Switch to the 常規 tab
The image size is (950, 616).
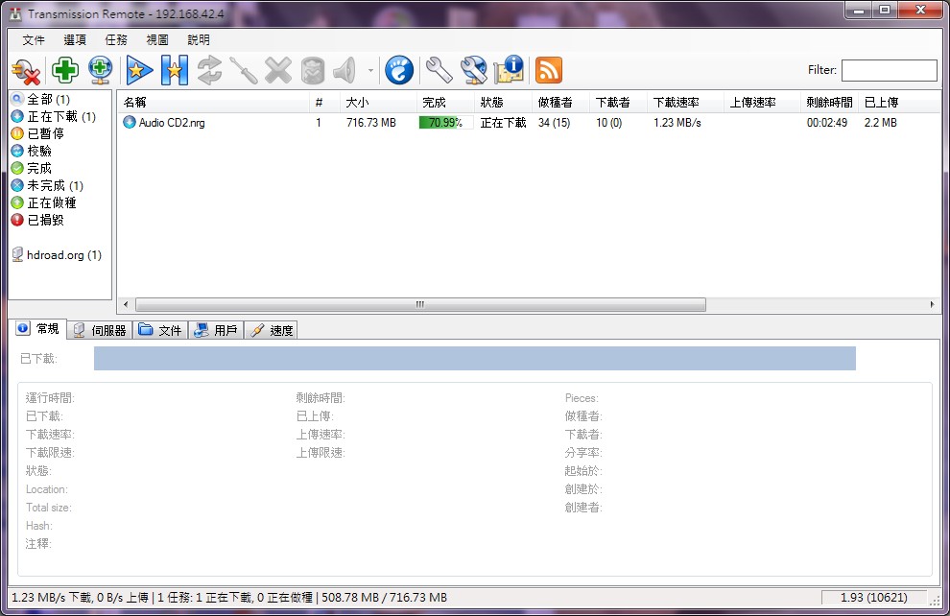(38, 329)
